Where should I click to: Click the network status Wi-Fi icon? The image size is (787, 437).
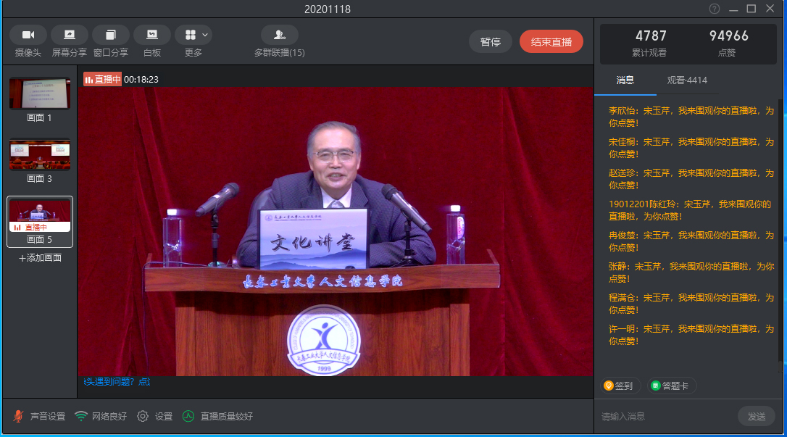tap(81, 416)
